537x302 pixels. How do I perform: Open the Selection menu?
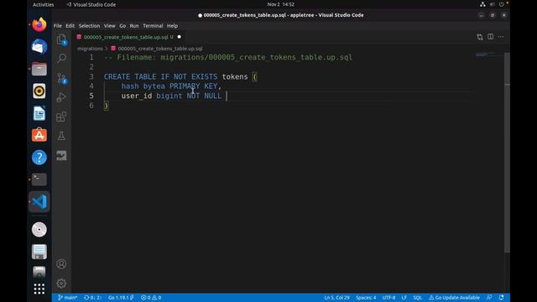[89, 26]
